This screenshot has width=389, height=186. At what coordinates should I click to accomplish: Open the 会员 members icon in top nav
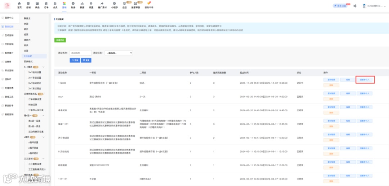point(55,4)
